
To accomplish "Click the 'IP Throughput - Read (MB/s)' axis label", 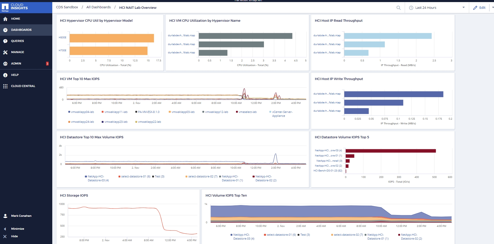I will coord(398,65).
